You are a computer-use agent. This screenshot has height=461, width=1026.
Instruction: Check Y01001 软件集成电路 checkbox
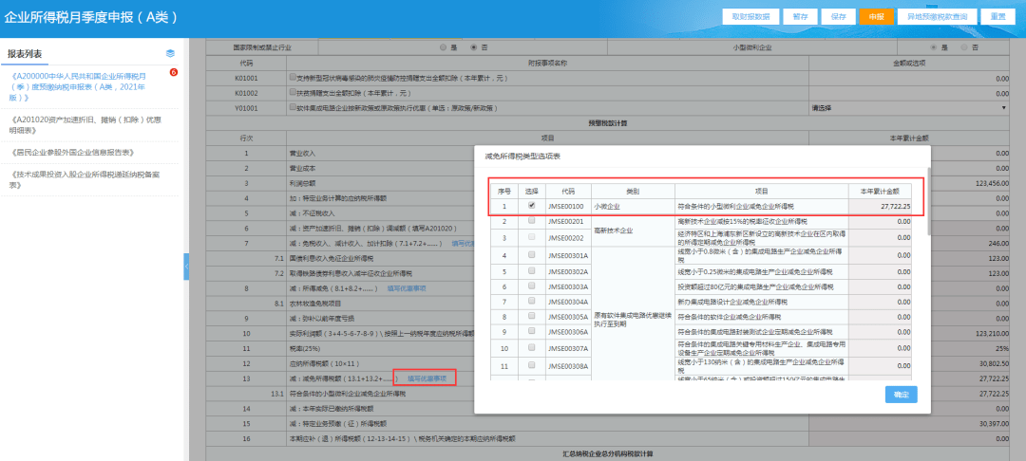tap(293, 108)
